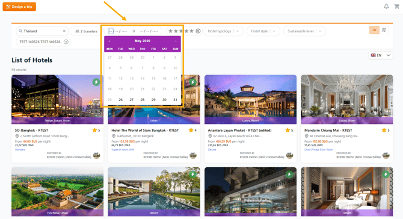The width and height of the screenshot is (403, 219).
Task: Select May 26 in the calendar
Action: coord(120,100)
